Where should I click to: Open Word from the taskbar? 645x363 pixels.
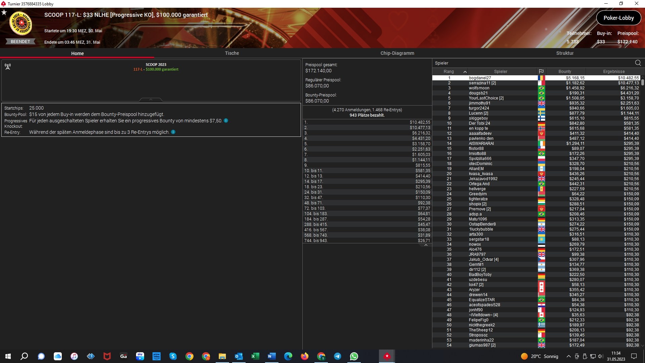(272, 356)
